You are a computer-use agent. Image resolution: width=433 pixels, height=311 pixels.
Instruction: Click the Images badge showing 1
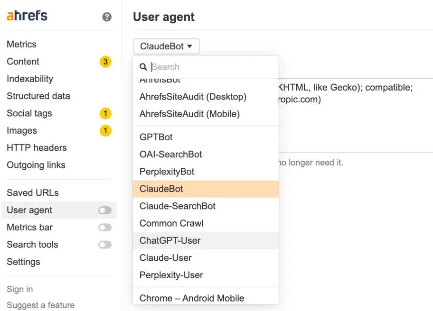coord(105,131)
